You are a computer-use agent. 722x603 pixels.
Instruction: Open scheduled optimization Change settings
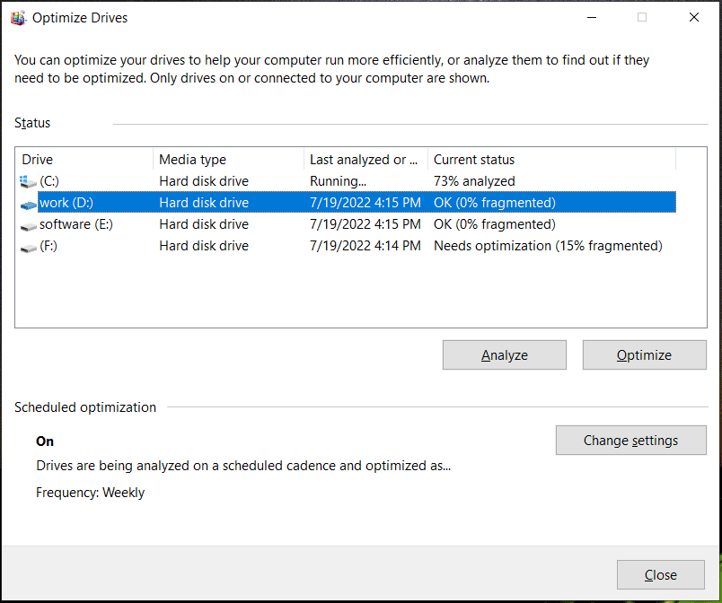pos(630,440)
